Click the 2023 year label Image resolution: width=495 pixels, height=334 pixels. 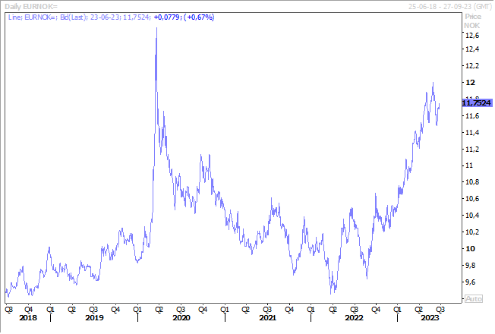[430, 318]
